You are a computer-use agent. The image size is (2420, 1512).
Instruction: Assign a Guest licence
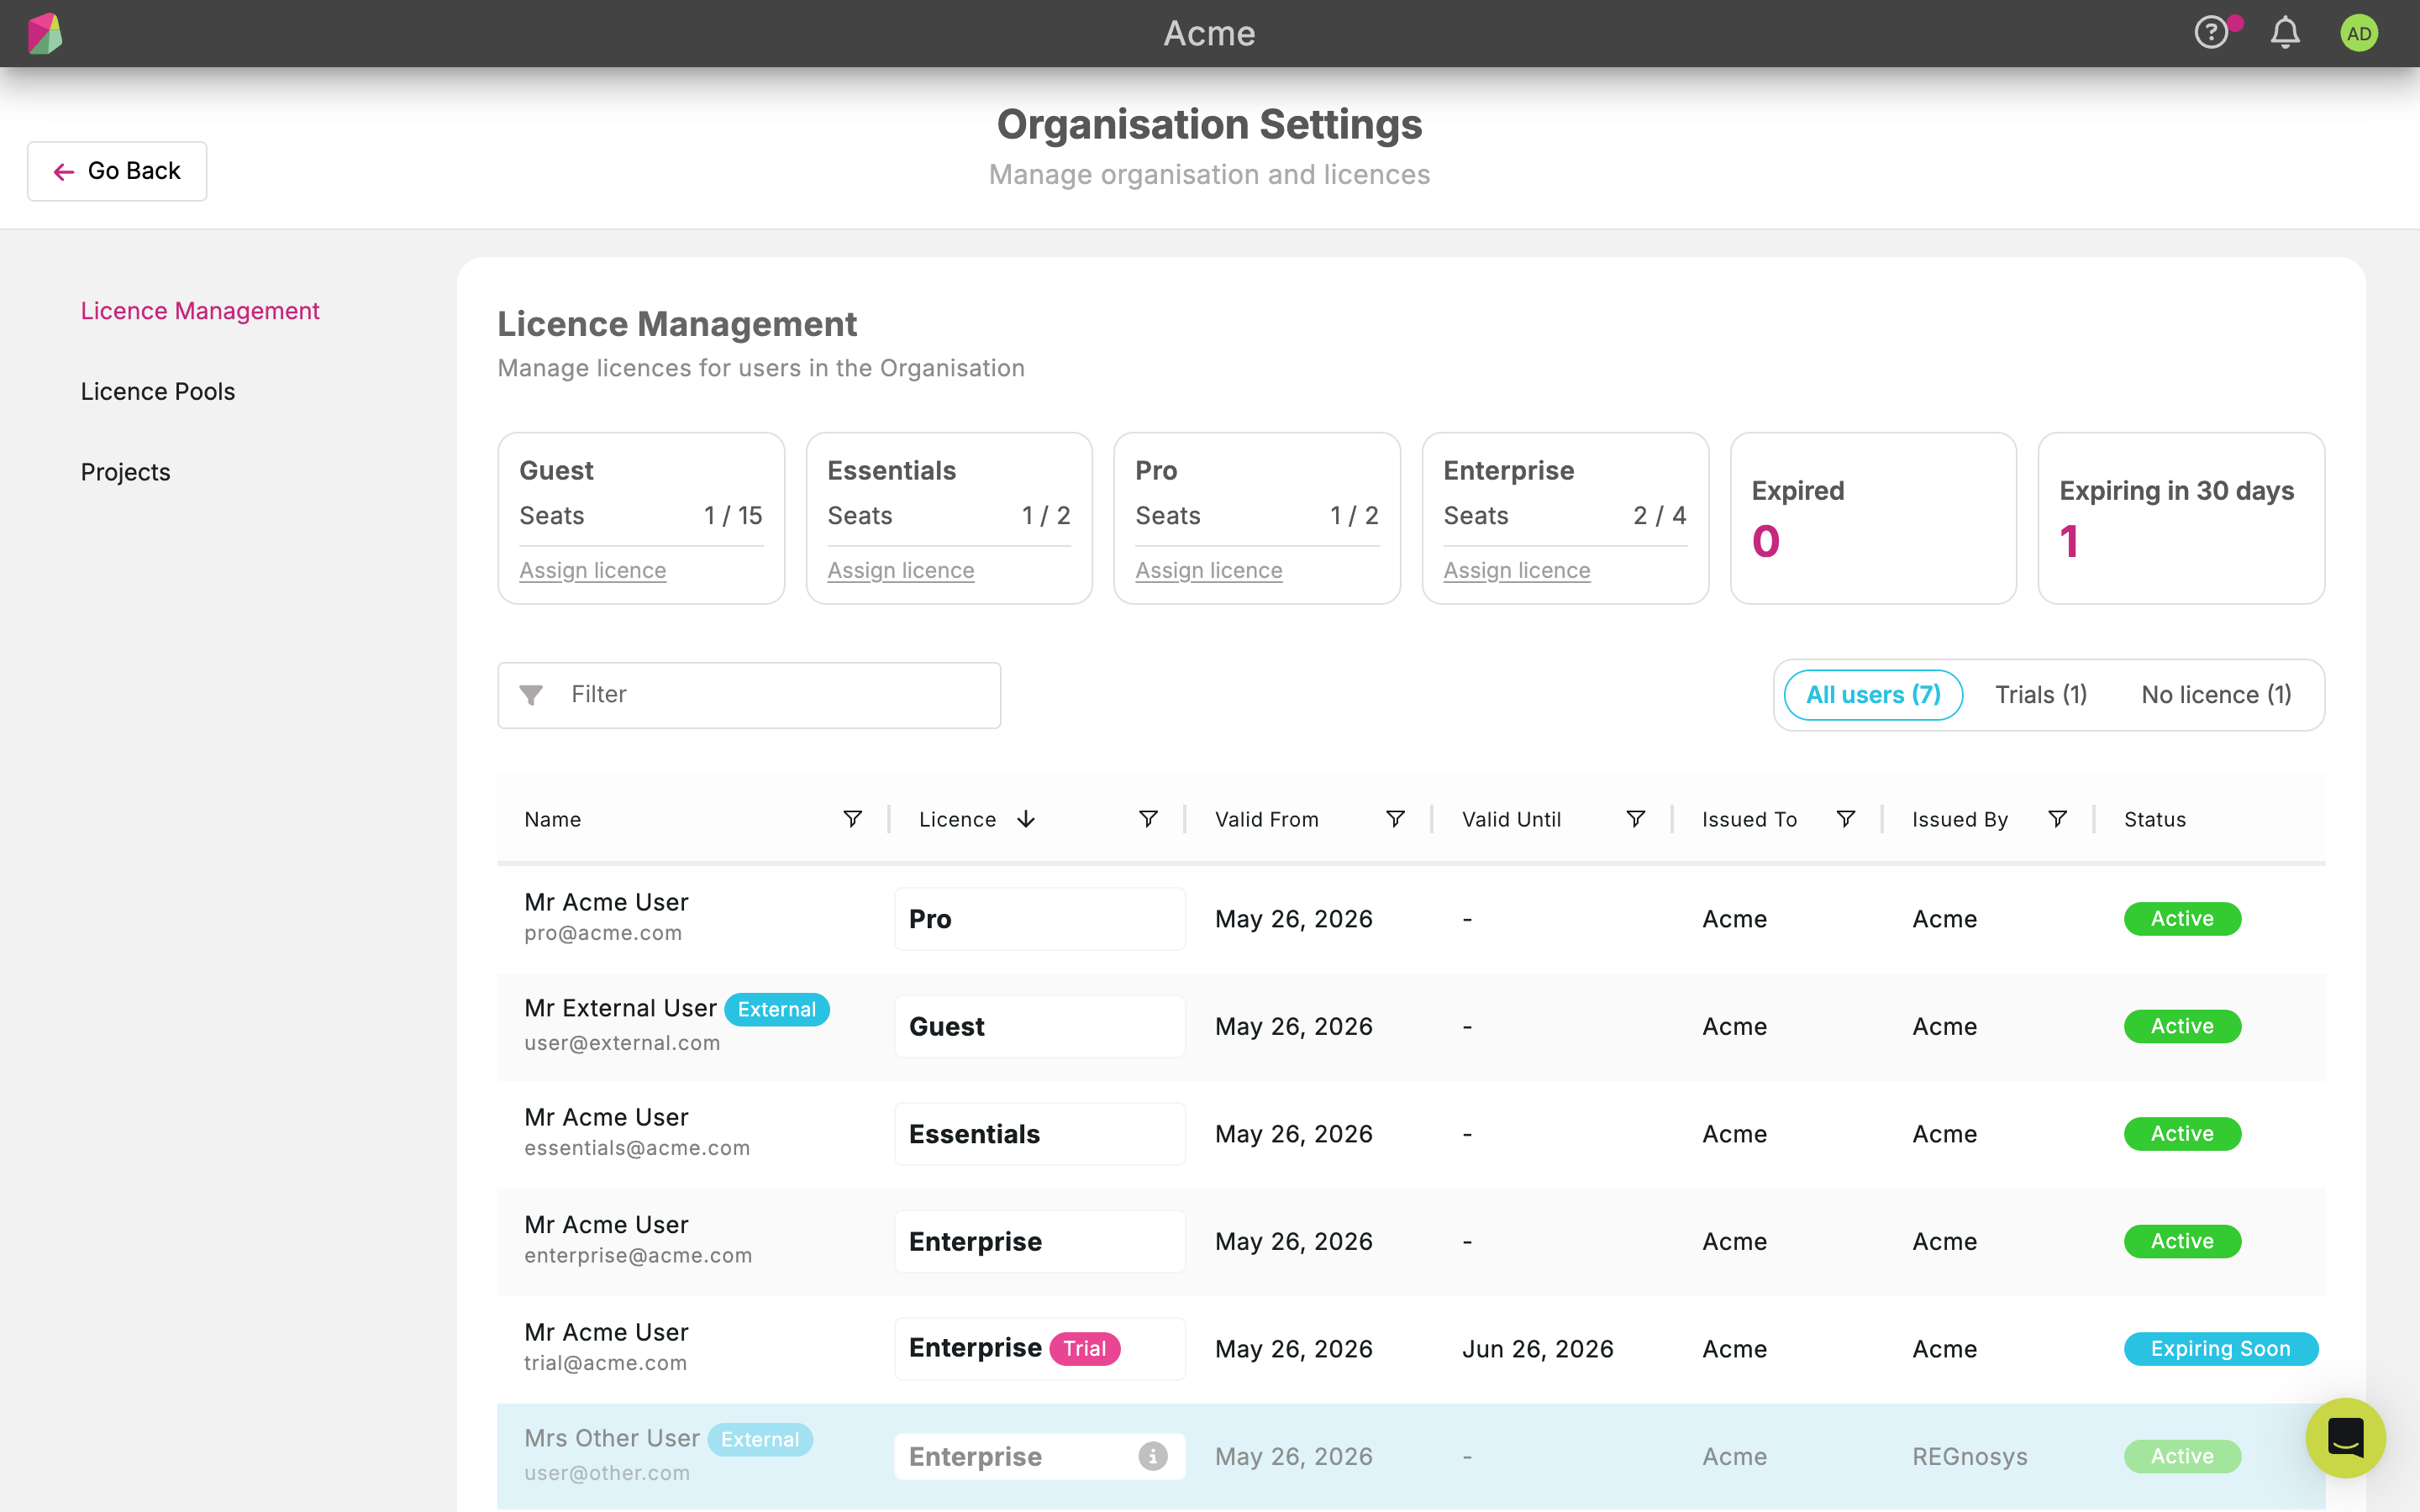(x=593, y=570)
